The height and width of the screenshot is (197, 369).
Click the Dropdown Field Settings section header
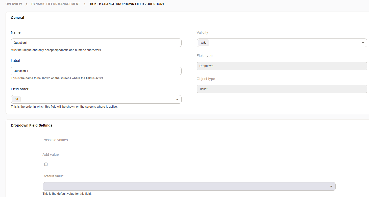tap(32, 125)
